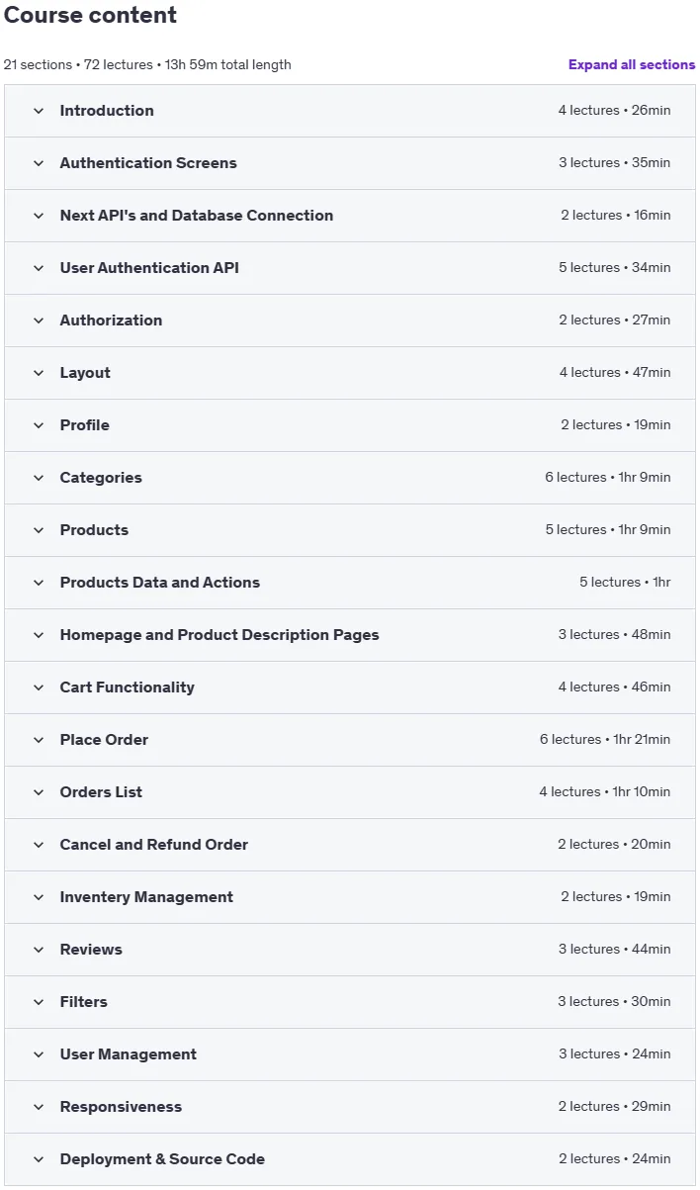700x1190 pixels.
Task: Expand Deployment & Source Code section
Action: (350, 1159)
